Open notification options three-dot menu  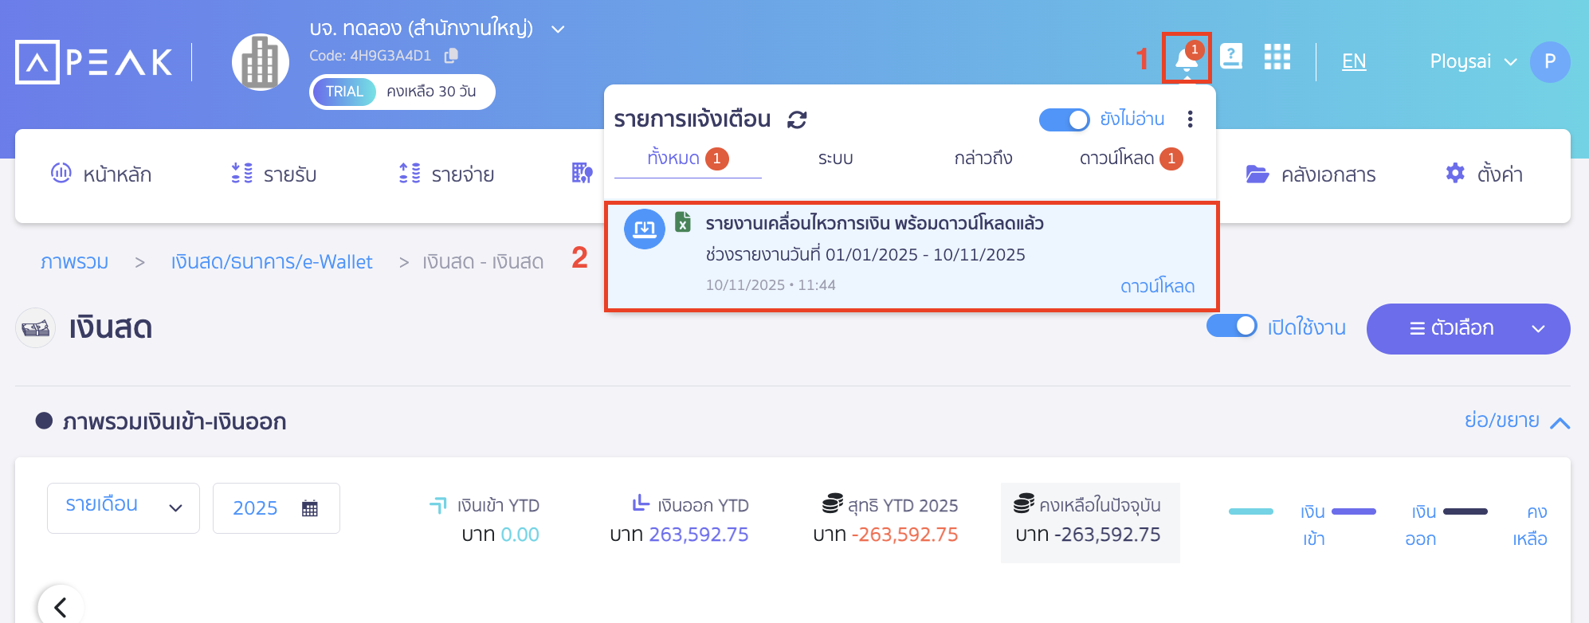point(1190,119)
